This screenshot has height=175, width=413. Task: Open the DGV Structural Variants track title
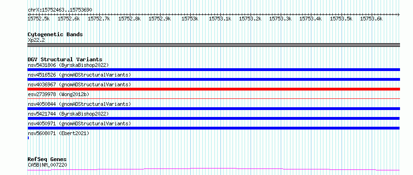tap(65, 59)
